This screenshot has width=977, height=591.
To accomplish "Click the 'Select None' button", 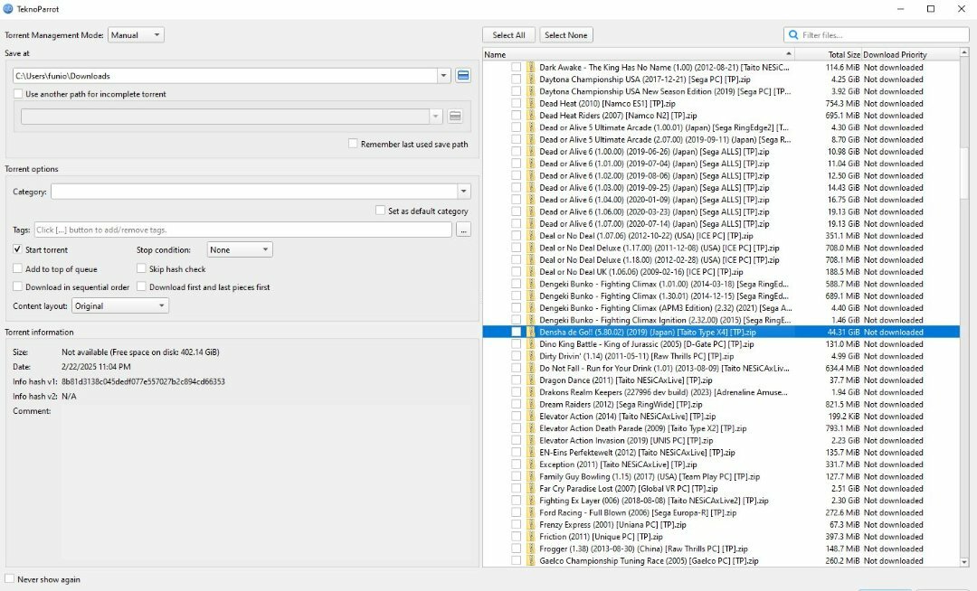I will 565,35.
